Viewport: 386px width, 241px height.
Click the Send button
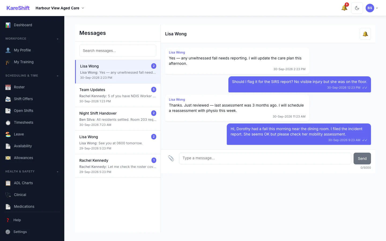[x=362, y=159]
